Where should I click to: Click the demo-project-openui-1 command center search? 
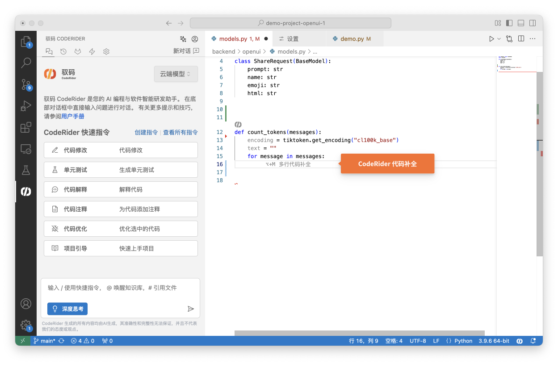[x=290, y=23]
